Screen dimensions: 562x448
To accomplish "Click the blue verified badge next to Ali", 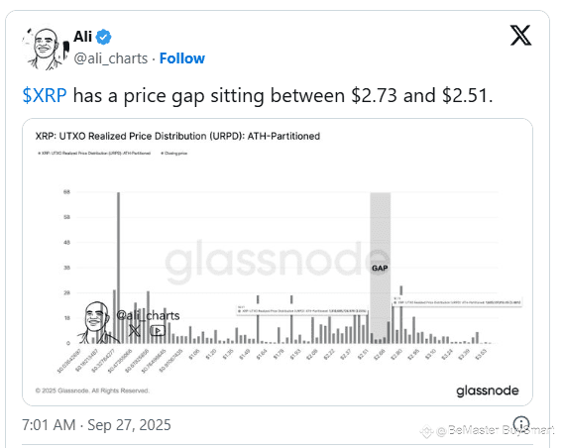I will click(x=104, y=37).
